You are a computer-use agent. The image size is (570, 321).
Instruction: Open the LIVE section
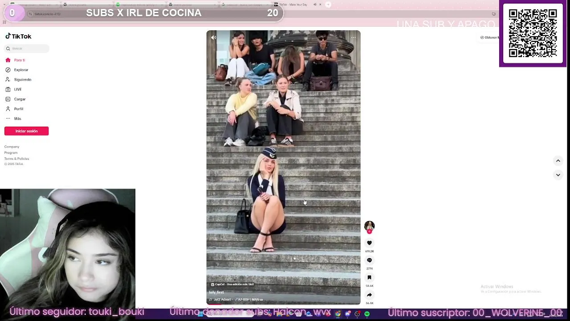coord(13,89)
